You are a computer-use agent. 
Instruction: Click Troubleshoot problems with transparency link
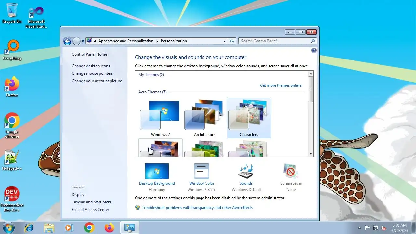click(197, 208)
